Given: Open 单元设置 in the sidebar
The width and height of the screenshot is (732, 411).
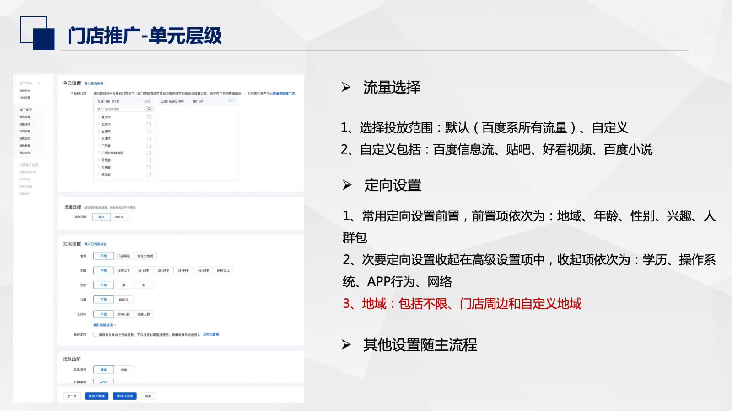Looking at the screenshot, I should [25, 117].
